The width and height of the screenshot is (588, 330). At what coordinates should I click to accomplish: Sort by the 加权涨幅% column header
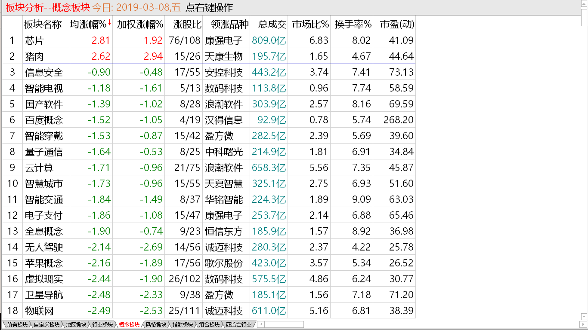139,24
